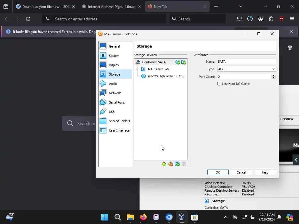Open Network settings category
Image resolution: width=299 pixels, height=224 pixels.
(115, 93)
